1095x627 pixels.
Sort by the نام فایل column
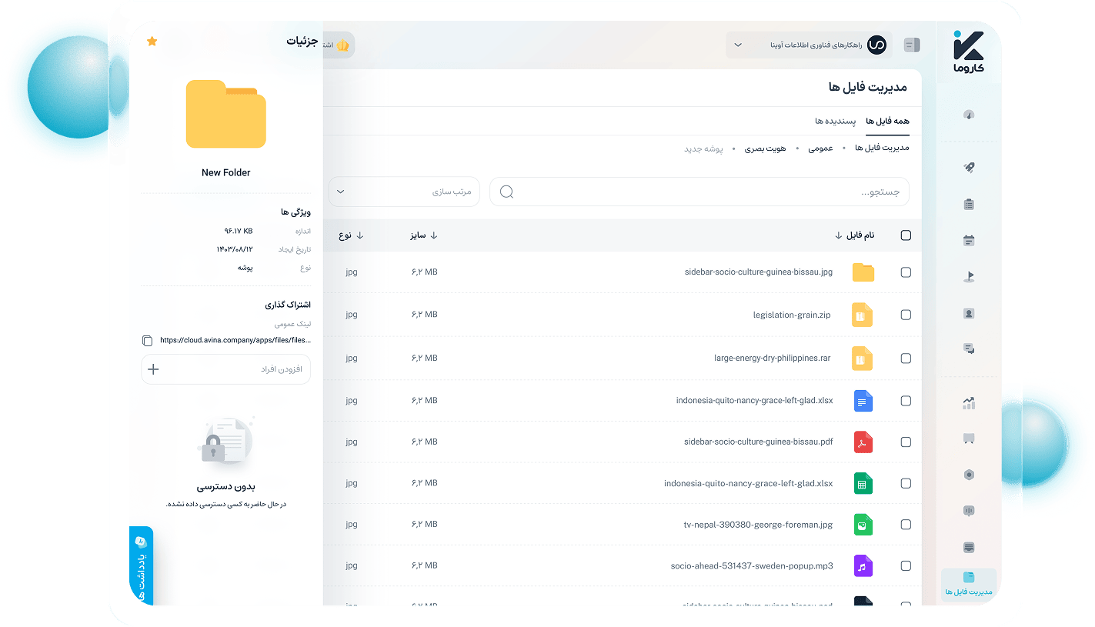(x=855, y=235)
